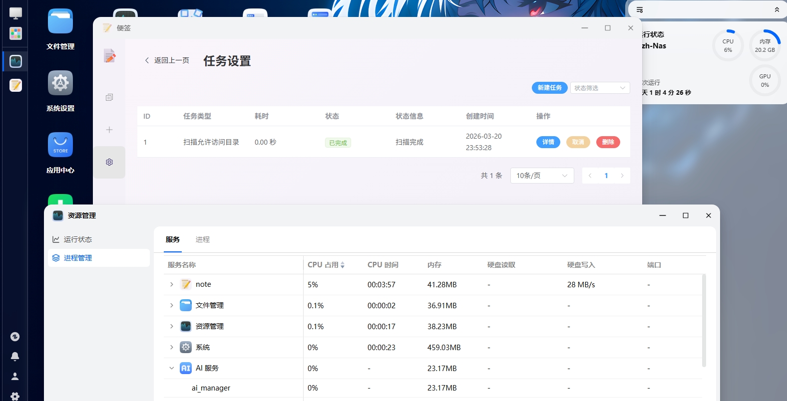Image resolution: width=787 pixels, height=401 pixels.
Task: Switch to the 服务 tab
Action: (x=173, y=239)
